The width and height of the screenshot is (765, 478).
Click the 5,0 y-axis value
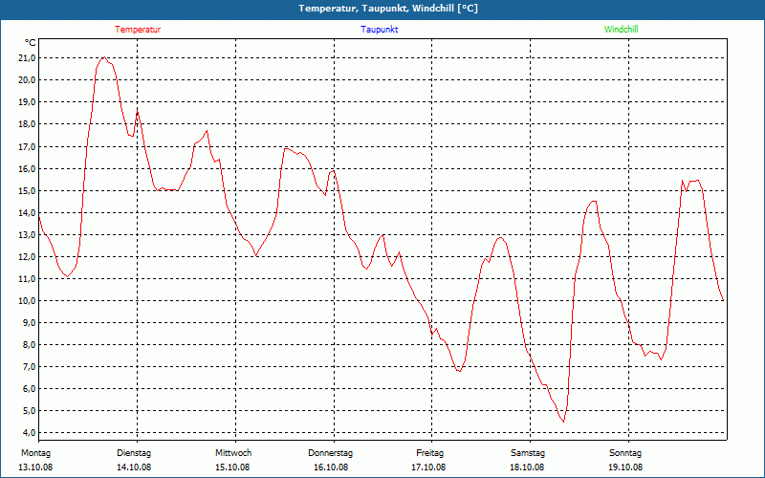[x=30, y=411]
